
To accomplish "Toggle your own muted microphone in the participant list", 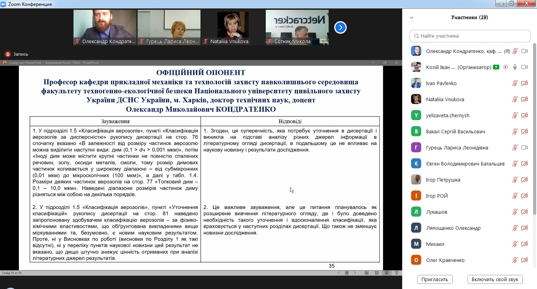I will pos(515,51).
